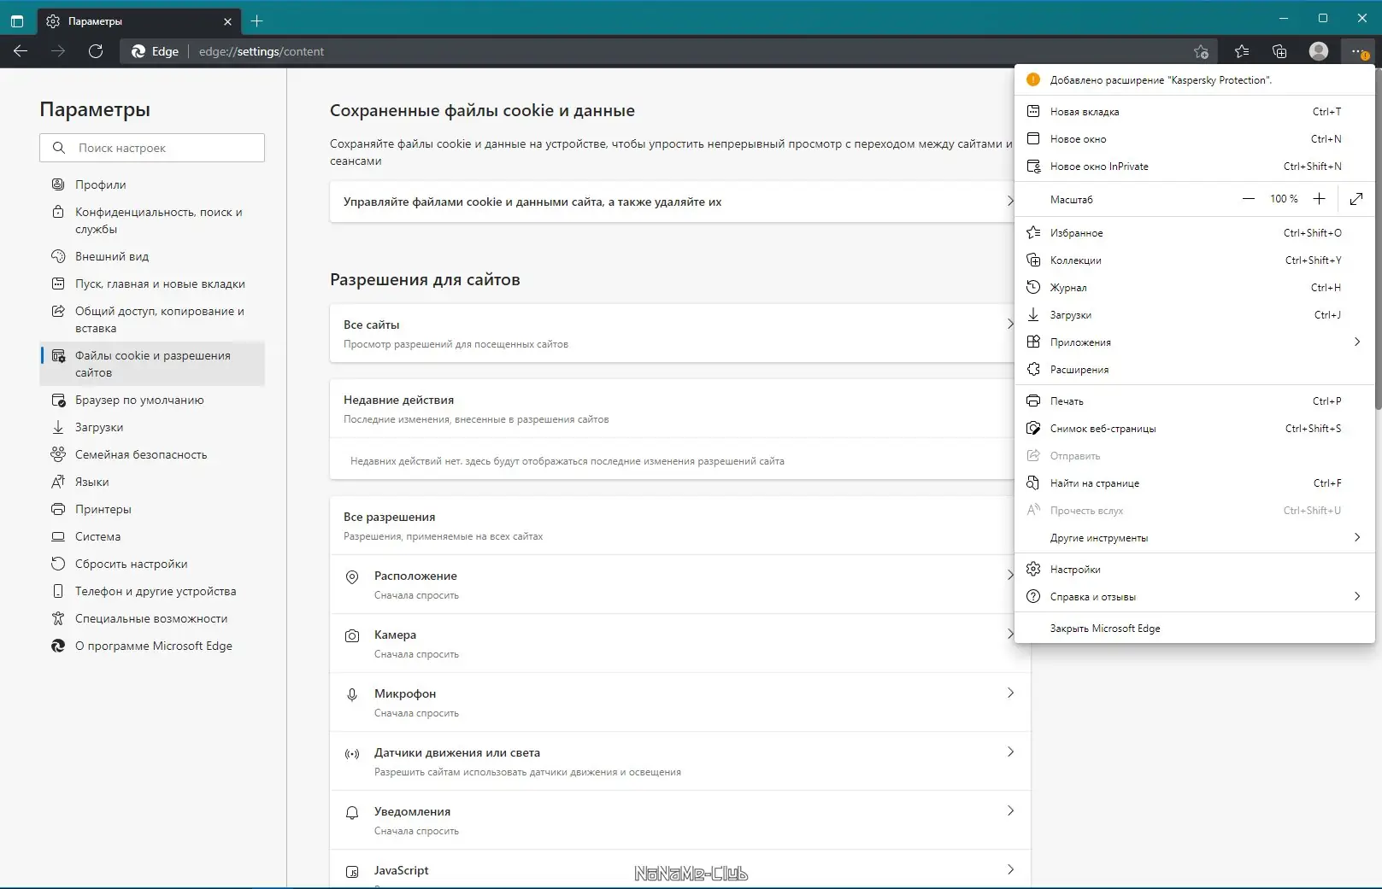
Task: Open Профили in the settings sidebar
Action: pyautogui.click(x=152, y=184)
